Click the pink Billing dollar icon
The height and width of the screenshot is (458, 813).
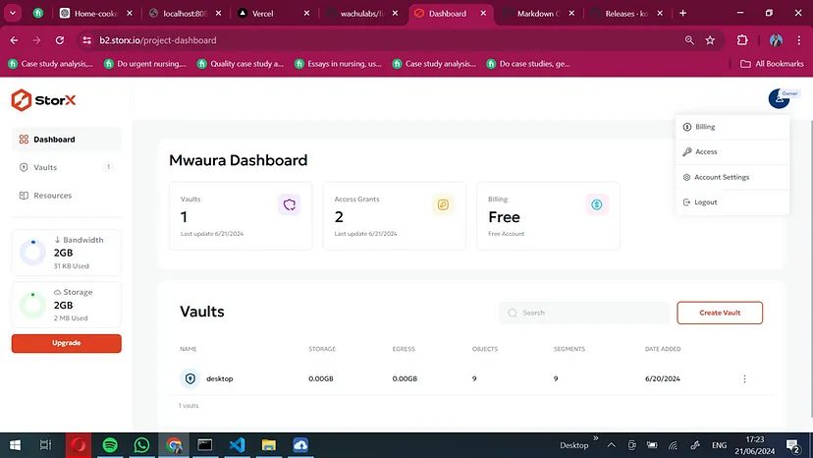pyautogui.click(x=596, y=204)
